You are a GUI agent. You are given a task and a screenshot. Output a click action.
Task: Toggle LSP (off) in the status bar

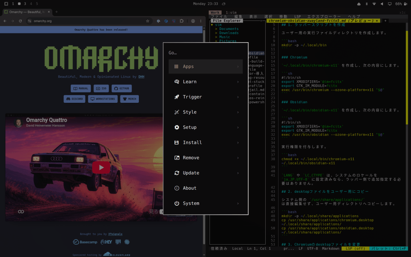pos(355,249)
